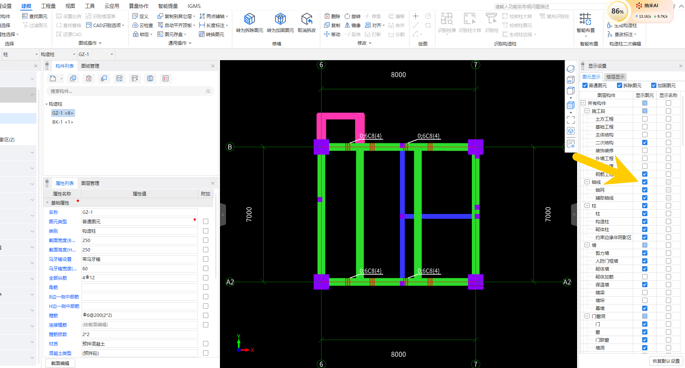
Task: Collapse the 墙 group in display settings
Action: tap(587, 245)
